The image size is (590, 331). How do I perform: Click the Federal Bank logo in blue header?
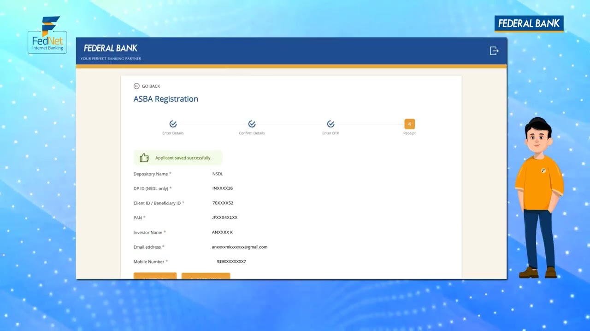click(111, 51)
